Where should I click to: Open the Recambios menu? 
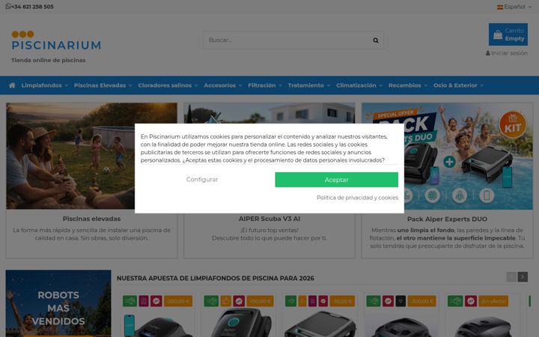coord(405,85)
